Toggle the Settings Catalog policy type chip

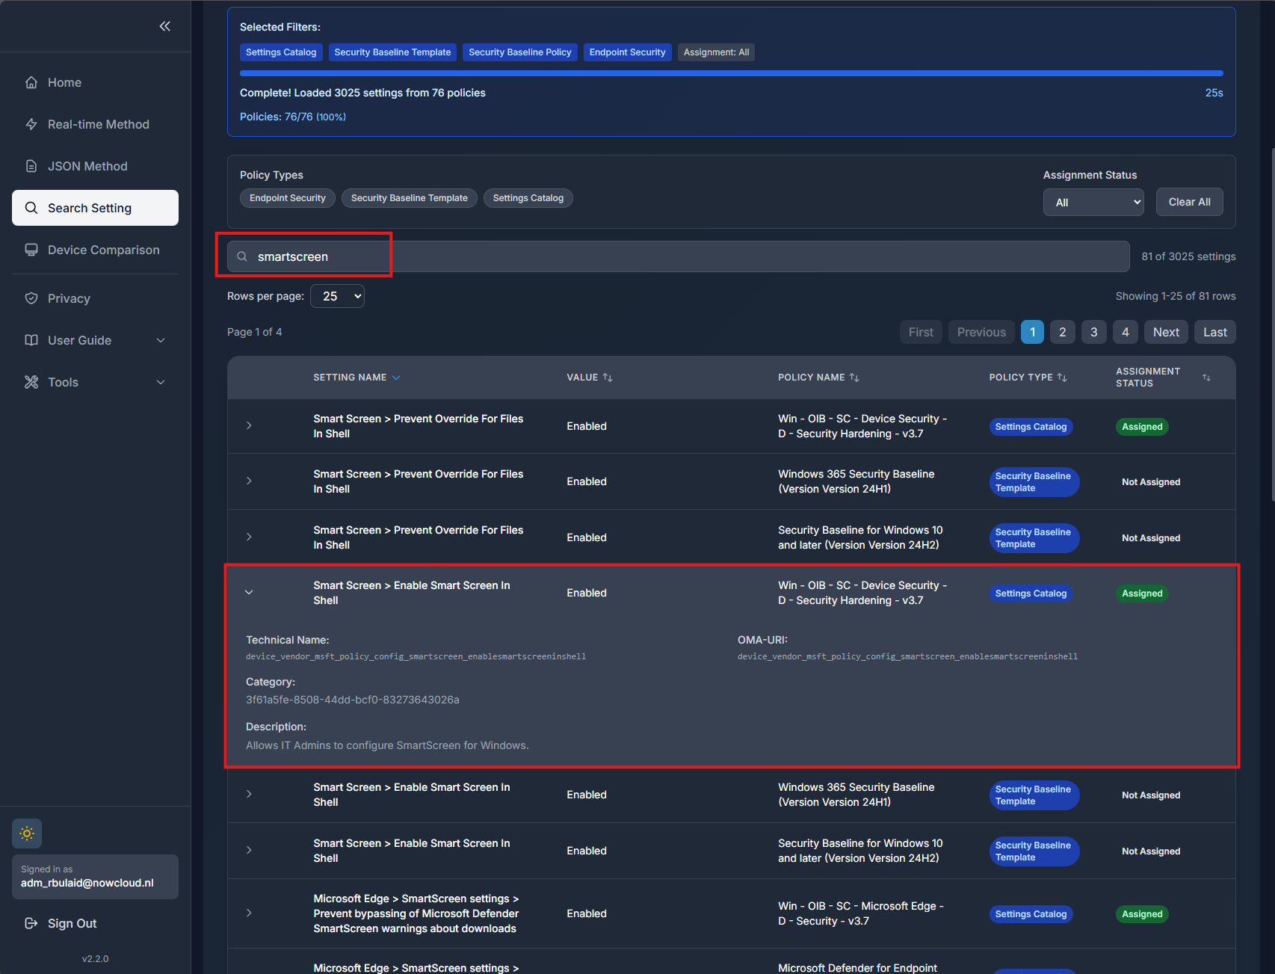pos(528,198)
